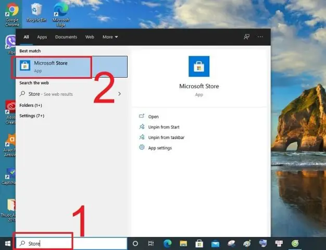Open the paint palette taskbar app
326x250 pixels.
pos(247,243)
